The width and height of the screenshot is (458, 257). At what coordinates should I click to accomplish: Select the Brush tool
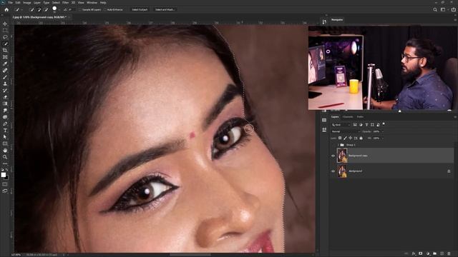click(5, 77)
